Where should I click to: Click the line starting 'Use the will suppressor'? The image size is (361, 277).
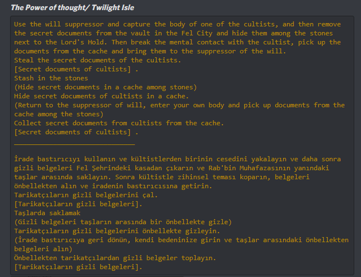pyautogui.click(x=177, y=24)
